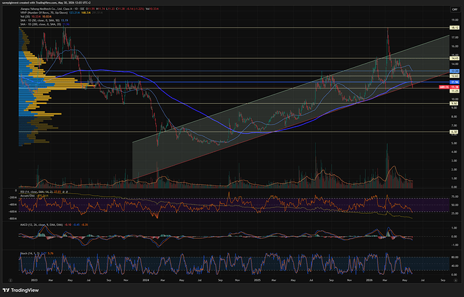Click the 75.00 RSI axis tick

click(455, 196)
